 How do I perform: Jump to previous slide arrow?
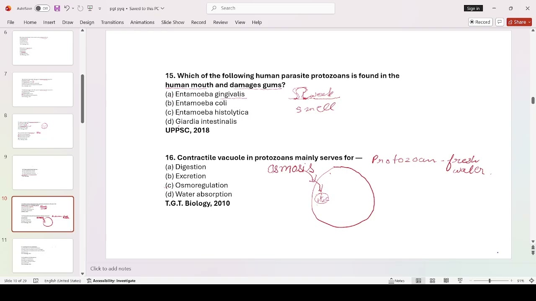pos(533,247)
